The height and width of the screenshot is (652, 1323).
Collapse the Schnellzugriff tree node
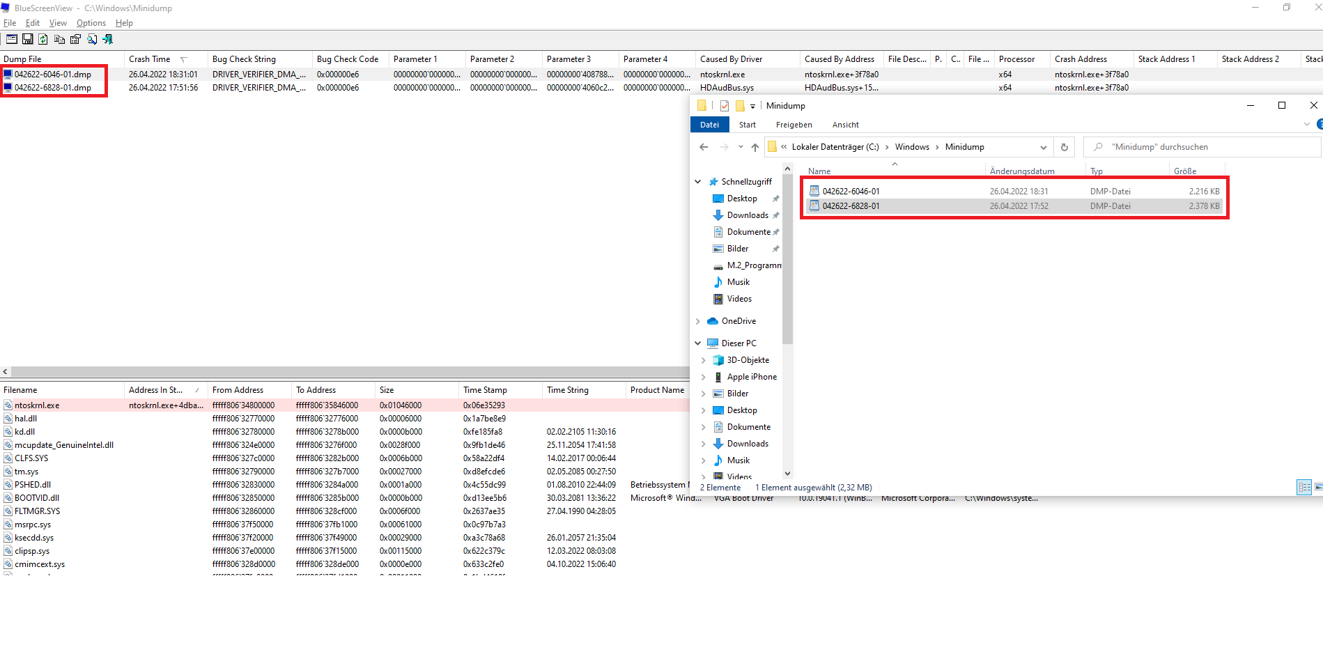coord(697,182)
